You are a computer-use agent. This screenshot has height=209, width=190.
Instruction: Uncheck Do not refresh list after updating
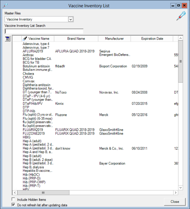[x=13, y=205]
